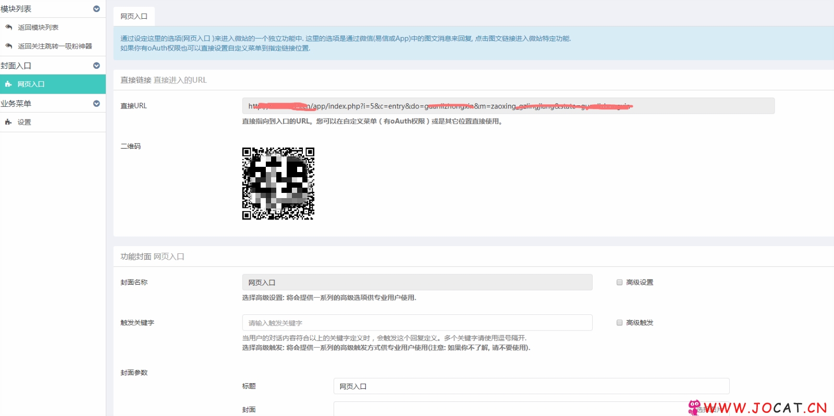
Task: Open the 设置 sidebar menu item
Action: pyautogui.click(x=53, y=122)
